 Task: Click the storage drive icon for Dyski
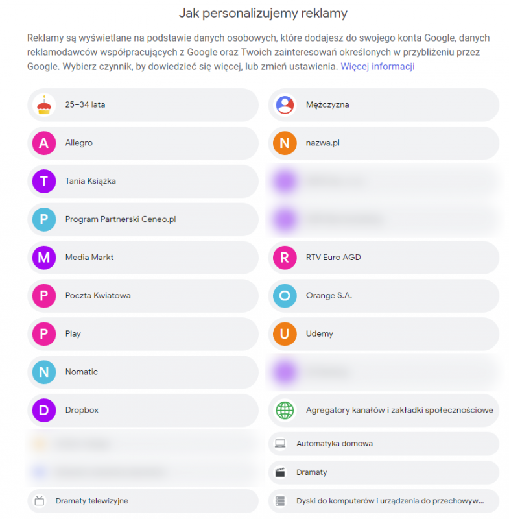point(280,501)
